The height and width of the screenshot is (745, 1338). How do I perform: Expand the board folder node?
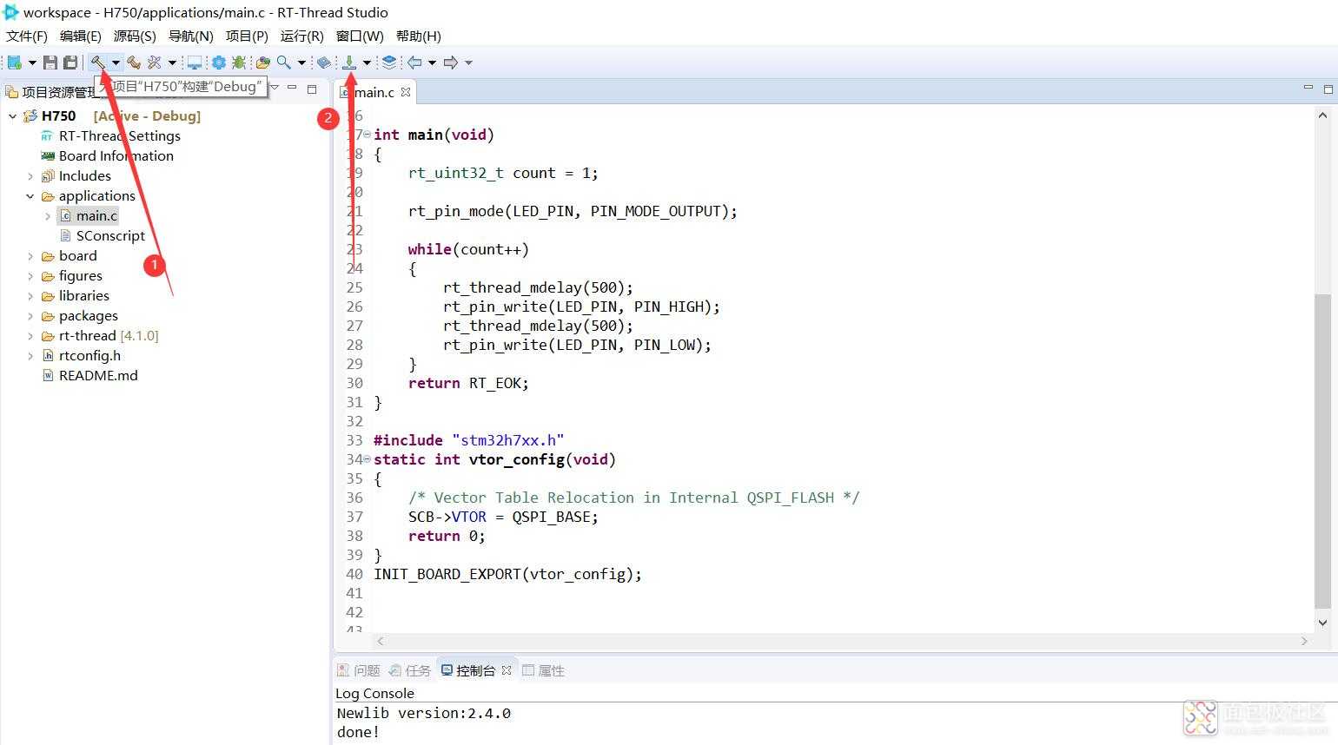(x=30, y=256)
